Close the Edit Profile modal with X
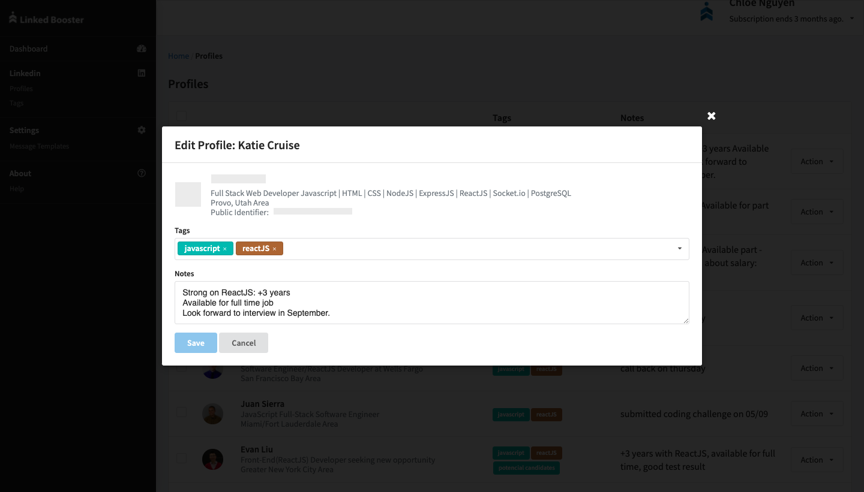This screenshot has height=492, width=864. (711, 116)
